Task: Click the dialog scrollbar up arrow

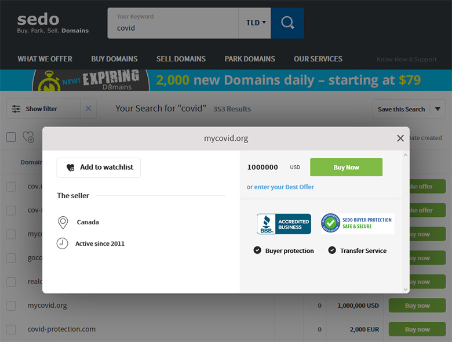Action: pos(406,155)
